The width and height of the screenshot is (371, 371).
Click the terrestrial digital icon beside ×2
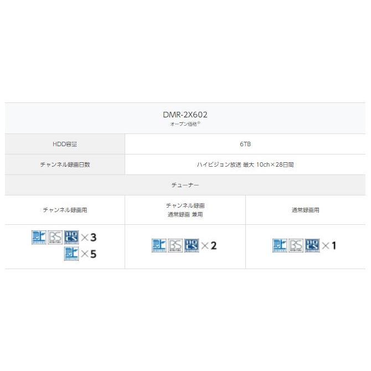coord(159,245)
